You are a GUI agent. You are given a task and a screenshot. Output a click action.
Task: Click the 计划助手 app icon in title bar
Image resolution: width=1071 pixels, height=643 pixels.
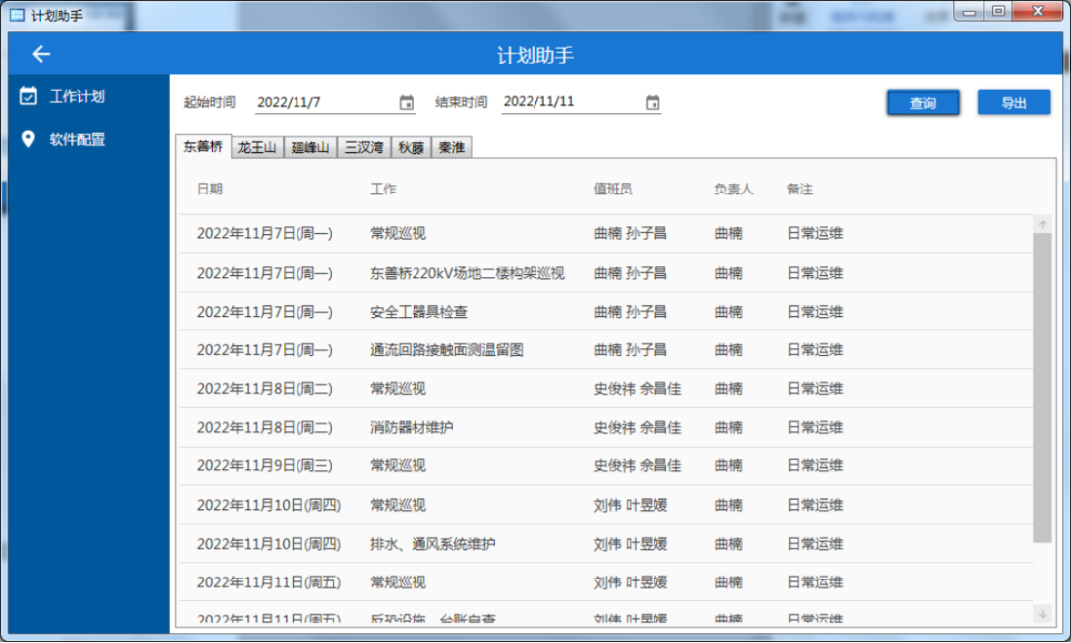[17, 14]
